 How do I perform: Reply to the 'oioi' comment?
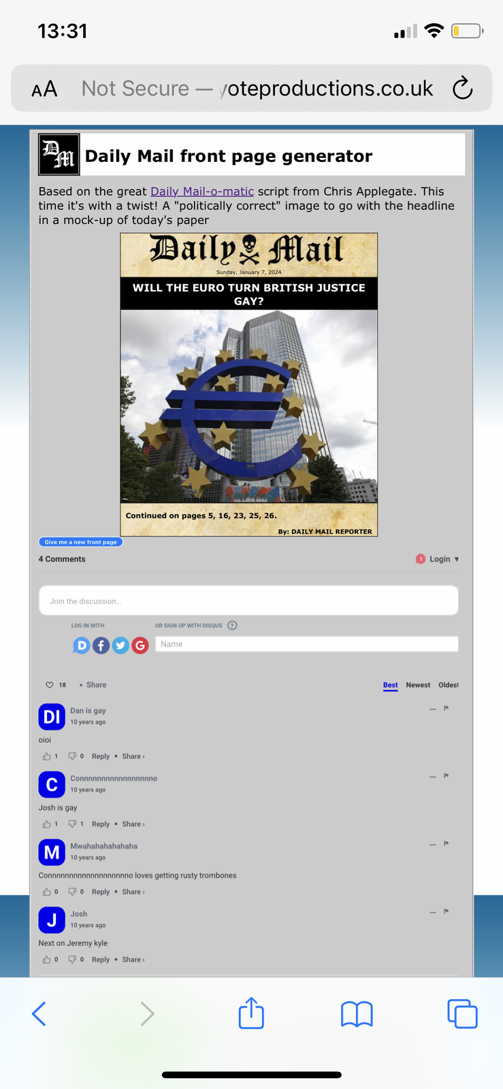coord(101,756)
